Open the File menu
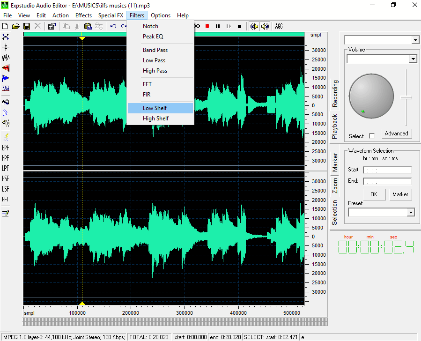Viewport: 421px width, 341px height. 7,15
